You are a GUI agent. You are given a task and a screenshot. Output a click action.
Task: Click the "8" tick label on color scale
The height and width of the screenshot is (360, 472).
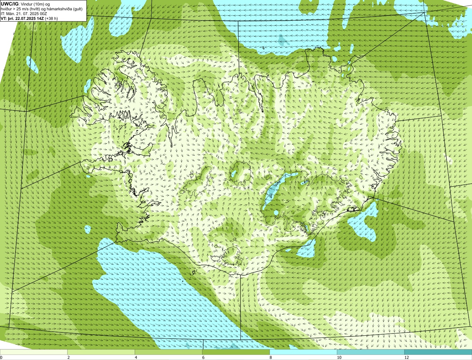coord(271,357)
